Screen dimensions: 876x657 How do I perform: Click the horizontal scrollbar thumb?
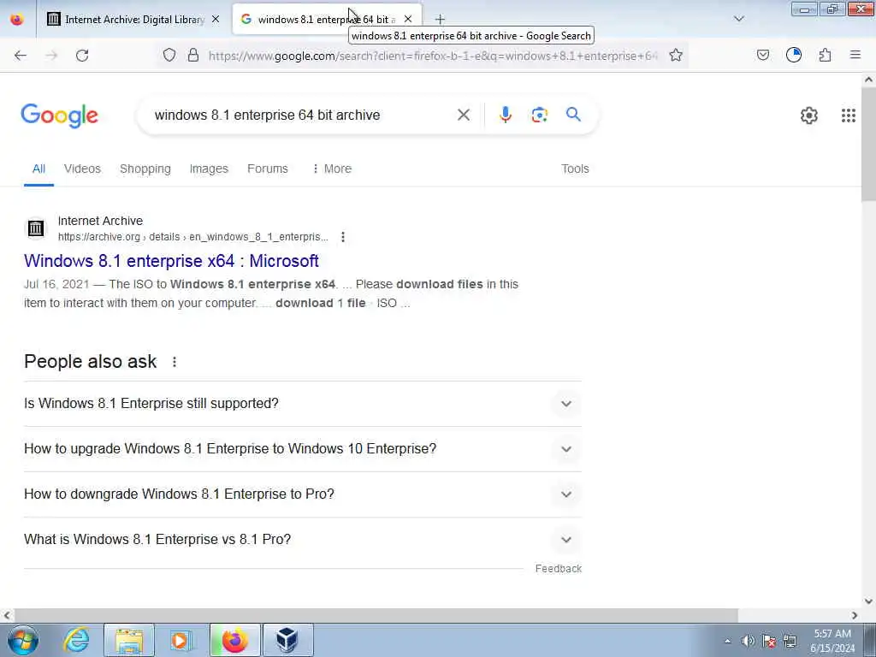coord(376,615)
